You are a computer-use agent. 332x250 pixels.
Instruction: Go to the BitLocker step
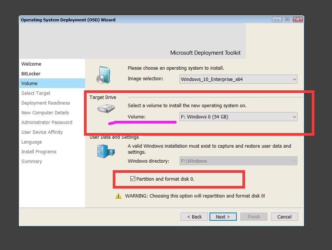tap(52, 73)
